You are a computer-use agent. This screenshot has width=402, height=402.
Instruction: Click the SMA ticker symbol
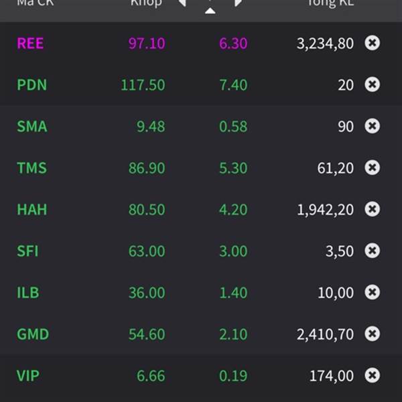pyautogui.click(x=32, y=127)
